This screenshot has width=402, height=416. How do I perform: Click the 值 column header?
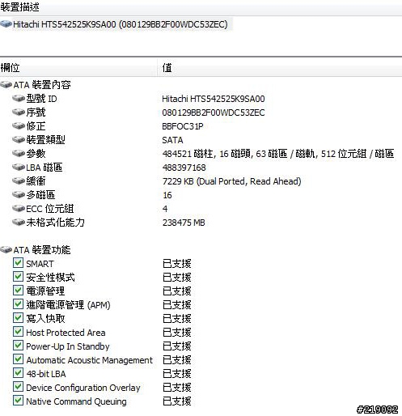[280, 67]
